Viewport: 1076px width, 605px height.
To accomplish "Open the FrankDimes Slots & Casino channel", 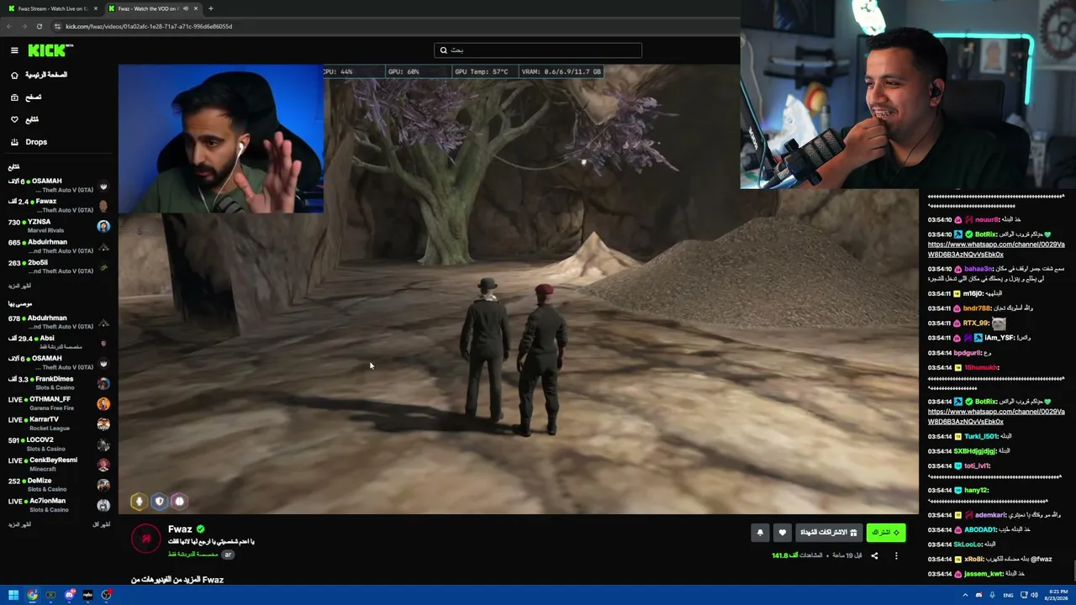I will click(x=59, y=383).
